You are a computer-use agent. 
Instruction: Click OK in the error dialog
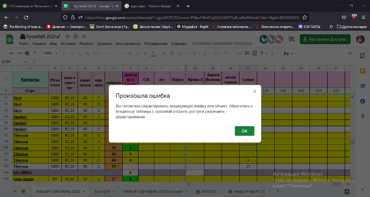tap(244, 131)
